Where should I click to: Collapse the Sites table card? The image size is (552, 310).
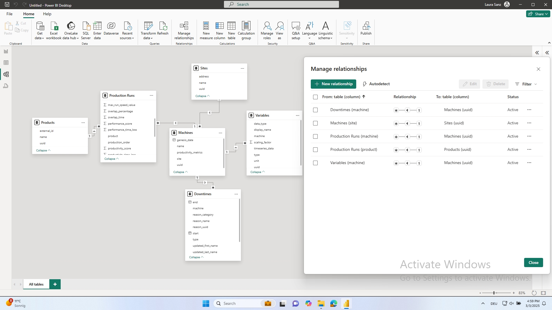(x=202, y=96)
